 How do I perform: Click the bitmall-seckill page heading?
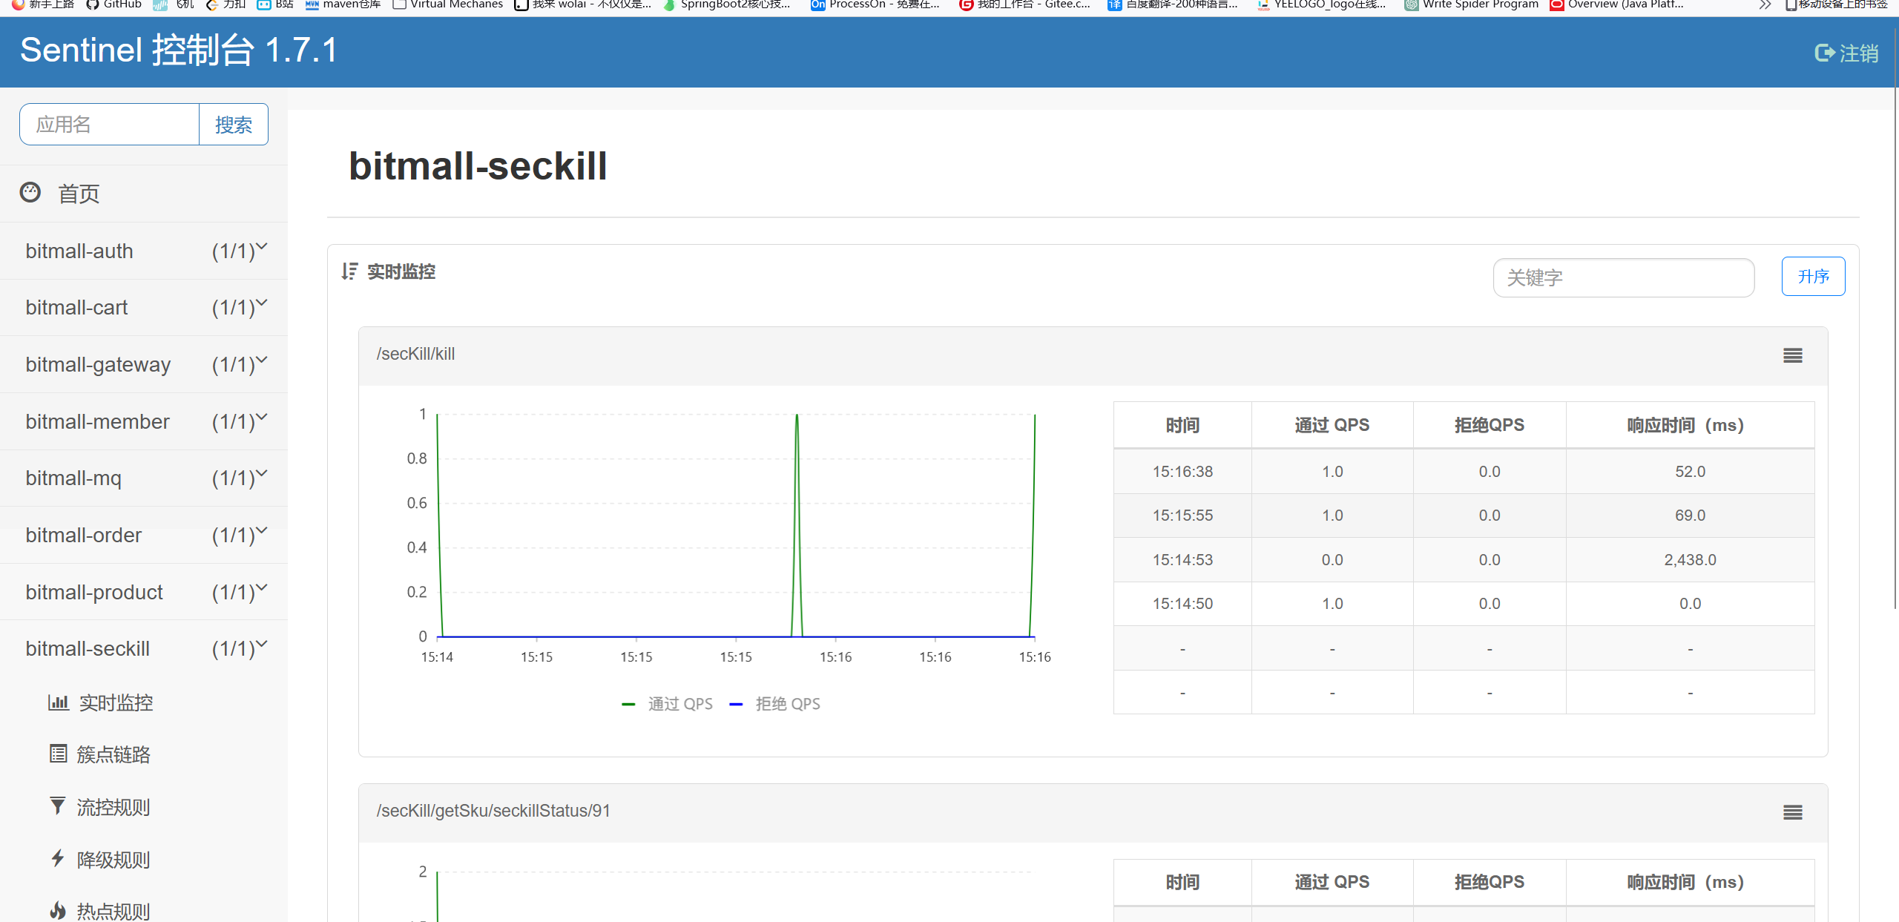coord(478,165)
